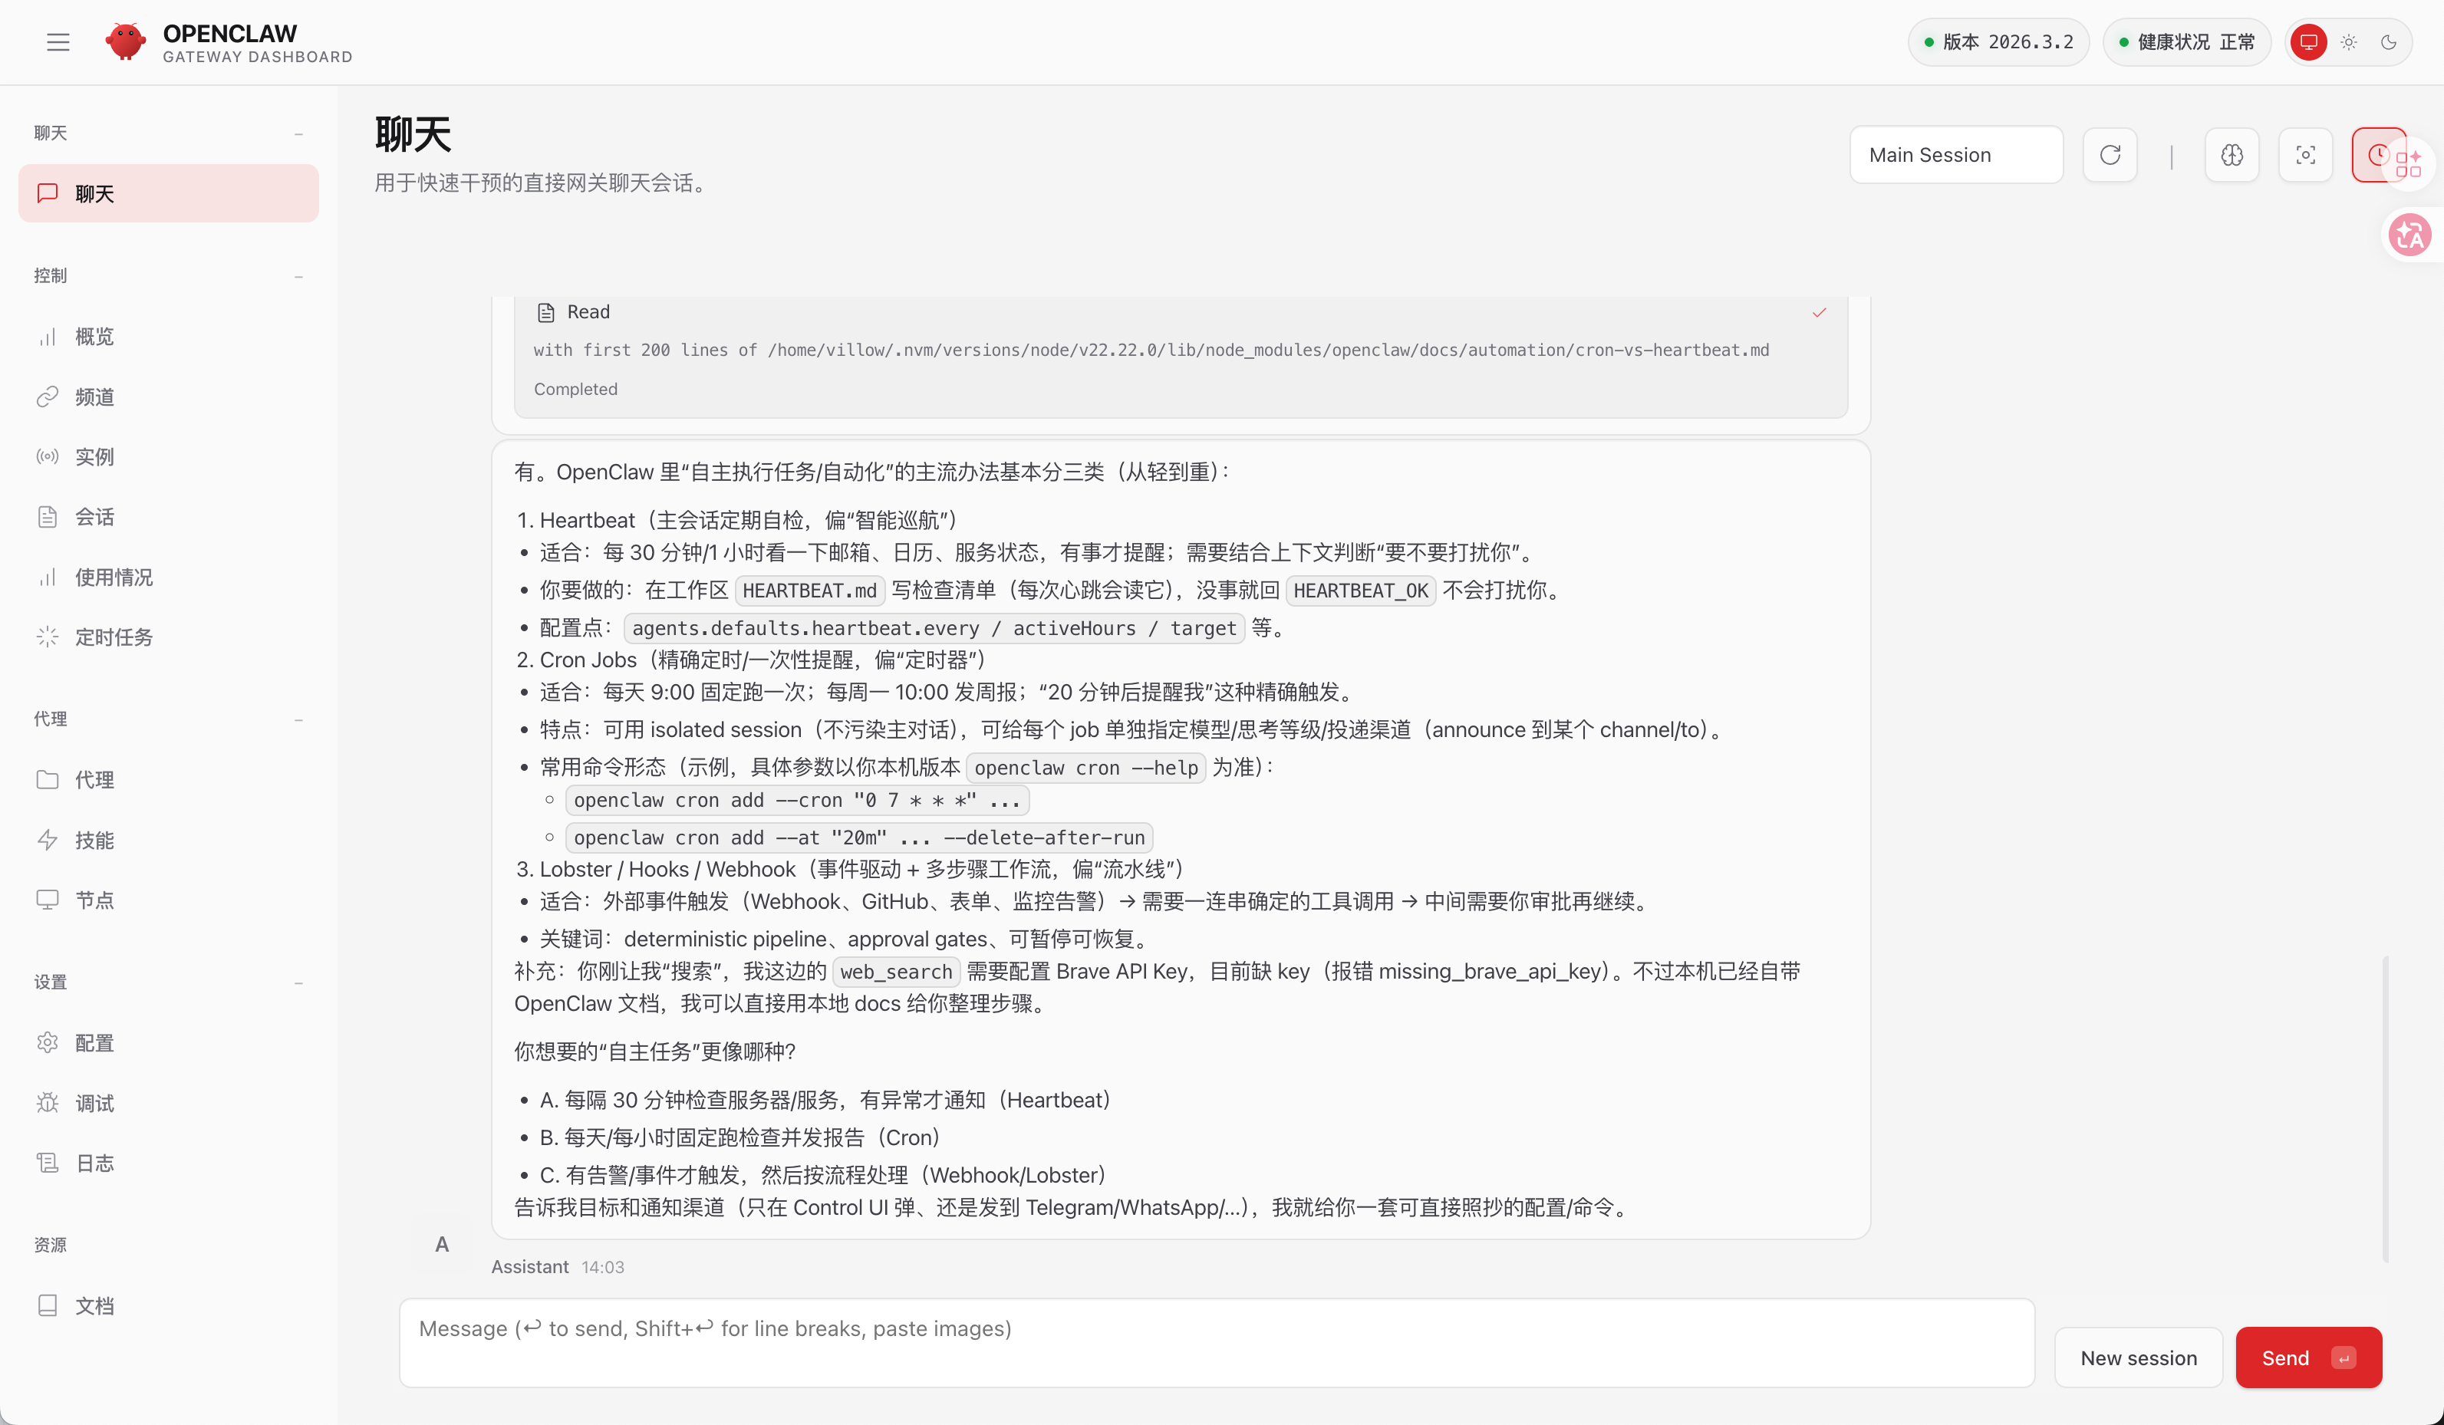The image size is (2444, 1425).
Task: Click the version 2026.3.2 status pill
Action: (1998, 41)
